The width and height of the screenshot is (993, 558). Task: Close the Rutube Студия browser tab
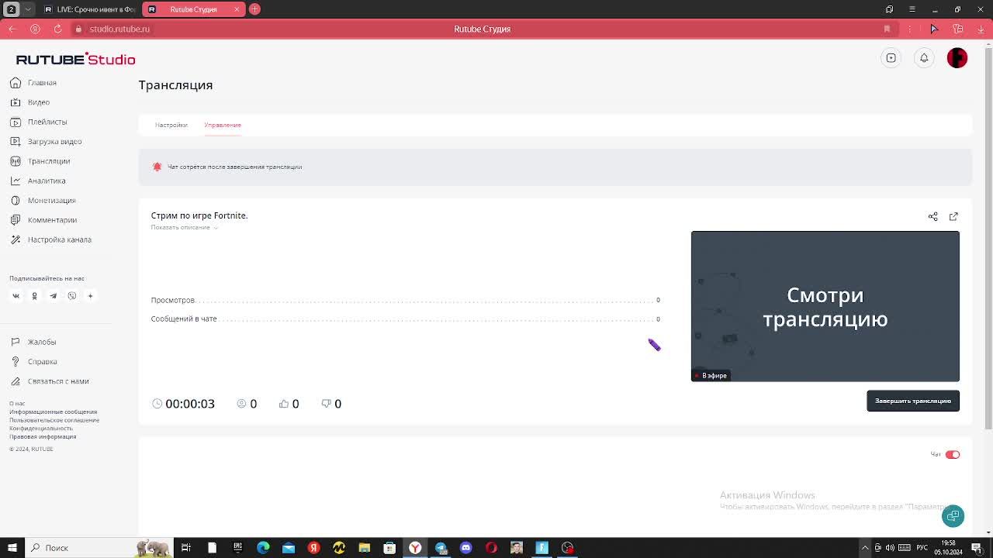tap(237, 9)
